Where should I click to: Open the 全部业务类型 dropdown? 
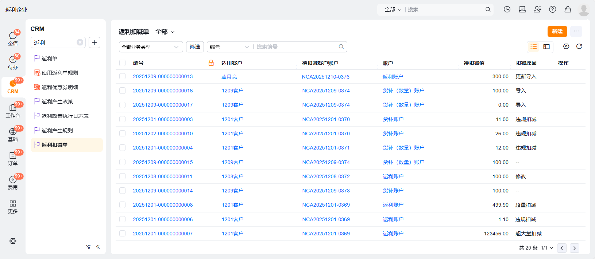point(151,47)
